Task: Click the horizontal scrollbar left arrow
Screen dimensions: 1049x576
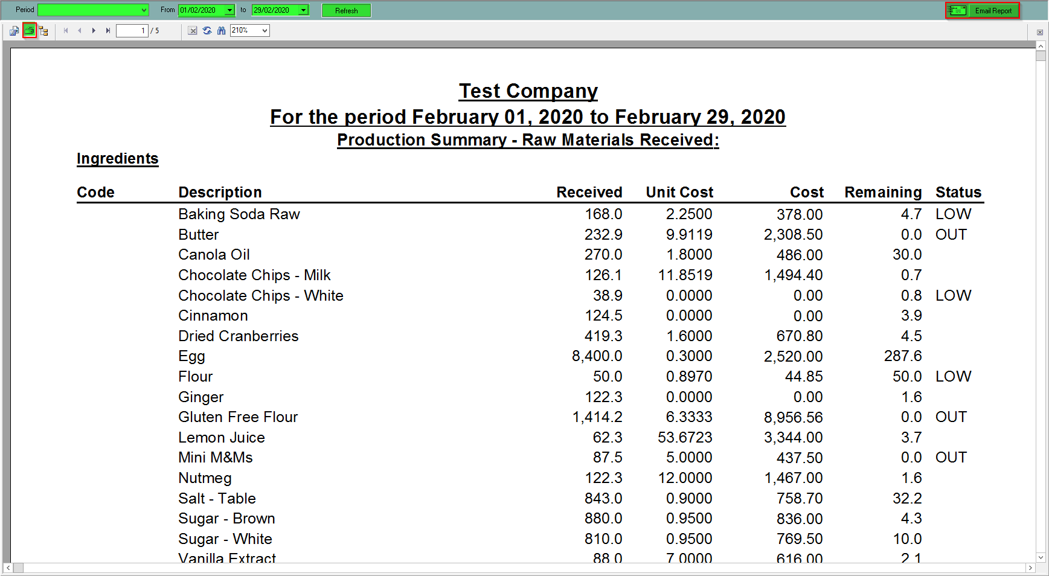Action: tap(8, 568)
